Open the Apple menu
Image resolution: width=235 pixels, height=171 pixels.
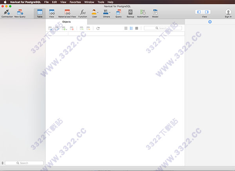[5, 2]
